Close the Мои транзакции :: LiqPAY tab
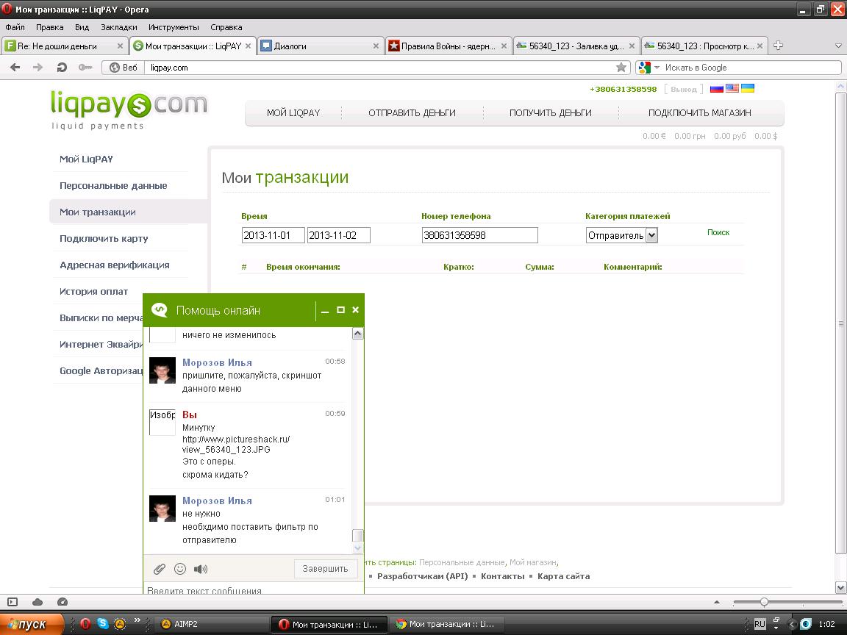Image resolution: width=847 pixels, height=635 pixels. (x=248, y=46)
